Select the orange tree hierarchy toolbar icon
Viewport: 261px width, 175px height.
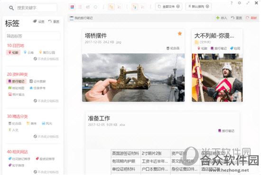pyautogui.click(x=111, y=7)
